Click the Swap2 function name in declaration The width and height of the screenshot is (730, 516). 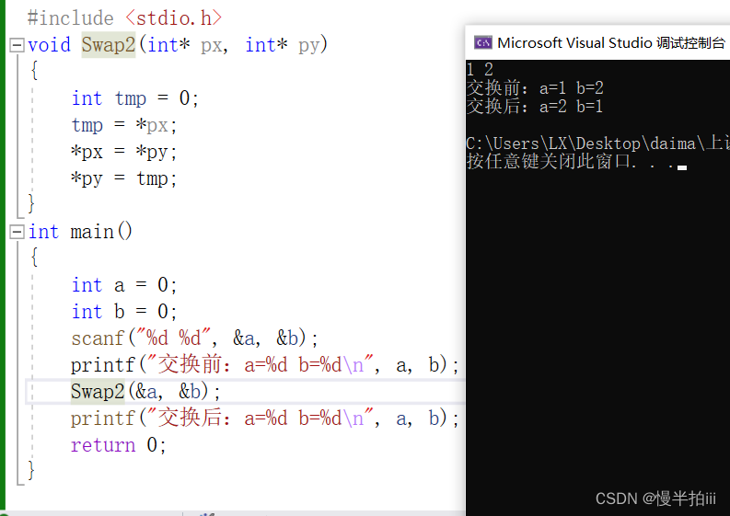109,45
